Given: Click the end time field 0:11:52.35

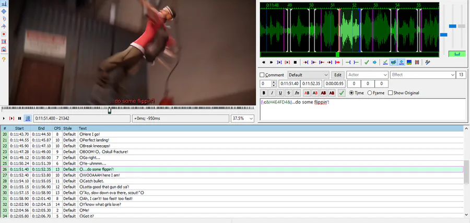Looking at the screenshot, I should [x=311, y=84].
